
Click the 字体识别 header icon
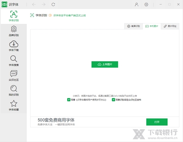click(x=32, y=15)
